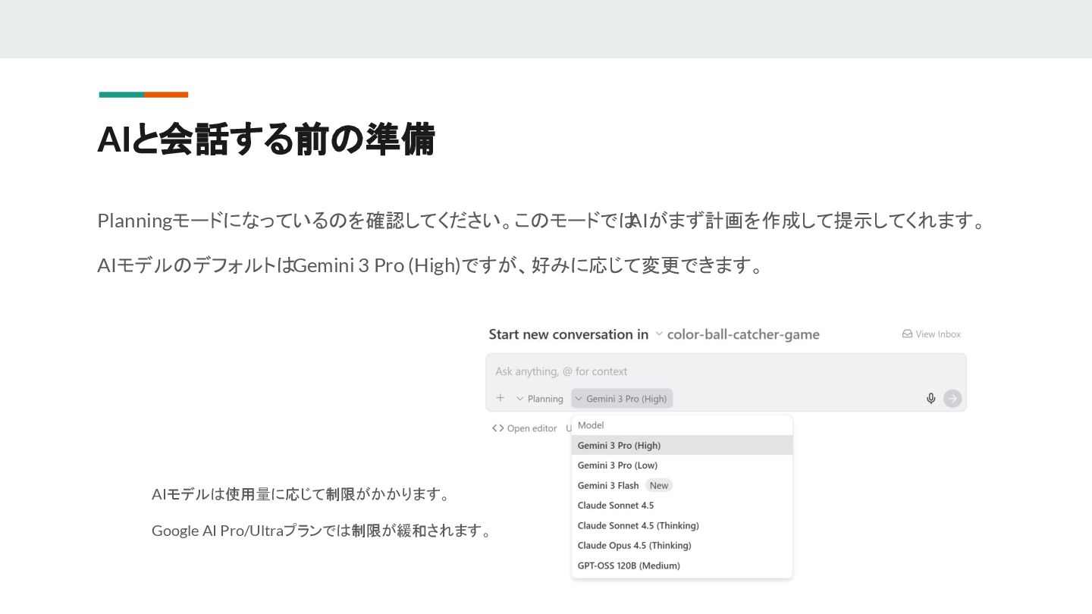The width and height of the screenshot is (1092, 614).
Task: Click the Open editor code brackets icon
Action: tap(497, 428)
